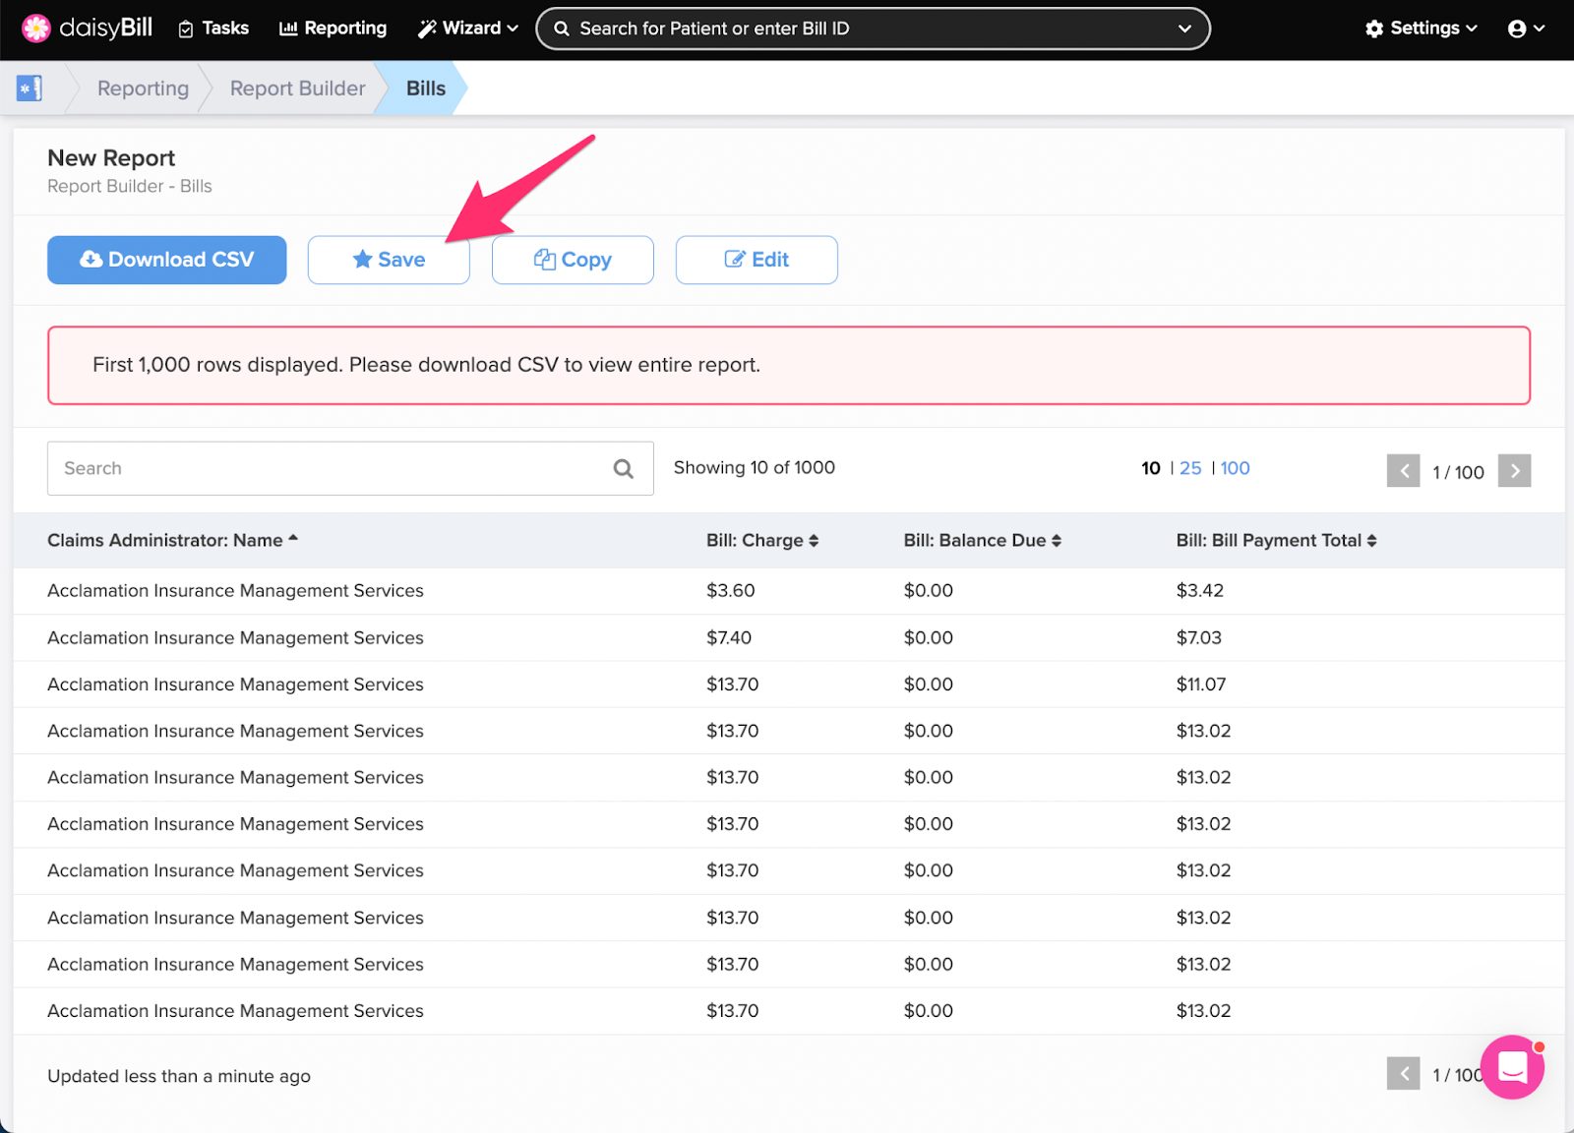This screenshot has height=1133, width=1574.
Task: Click the magnifier icon in the Search box
Action: (x=623, y=469)
